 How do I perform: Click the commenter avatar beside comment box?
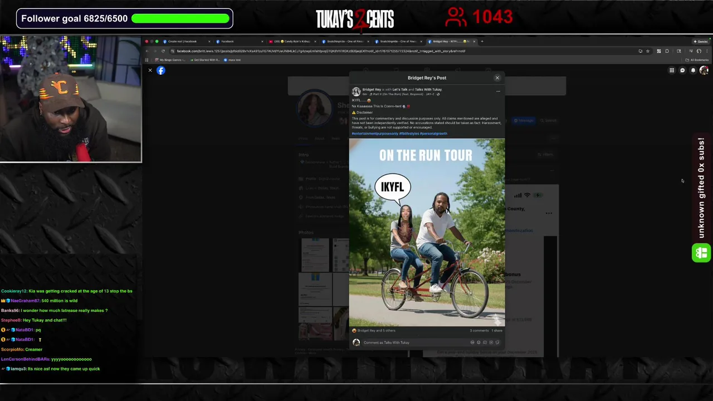click(356, 343)
